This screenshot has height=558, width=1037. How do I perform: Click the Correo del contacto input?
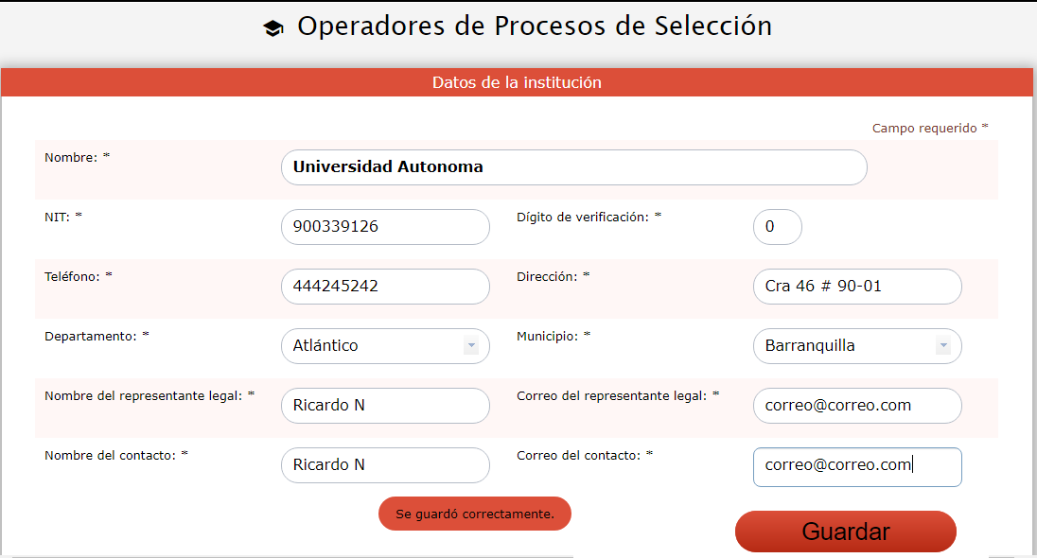[856, 466]
